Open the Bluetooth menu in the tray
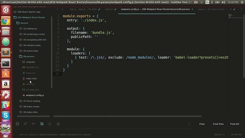Viewport: 245px width, 138px height. pos(212,2)
